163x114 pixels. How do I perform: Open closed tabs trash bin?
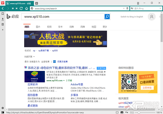click(138, 3)
